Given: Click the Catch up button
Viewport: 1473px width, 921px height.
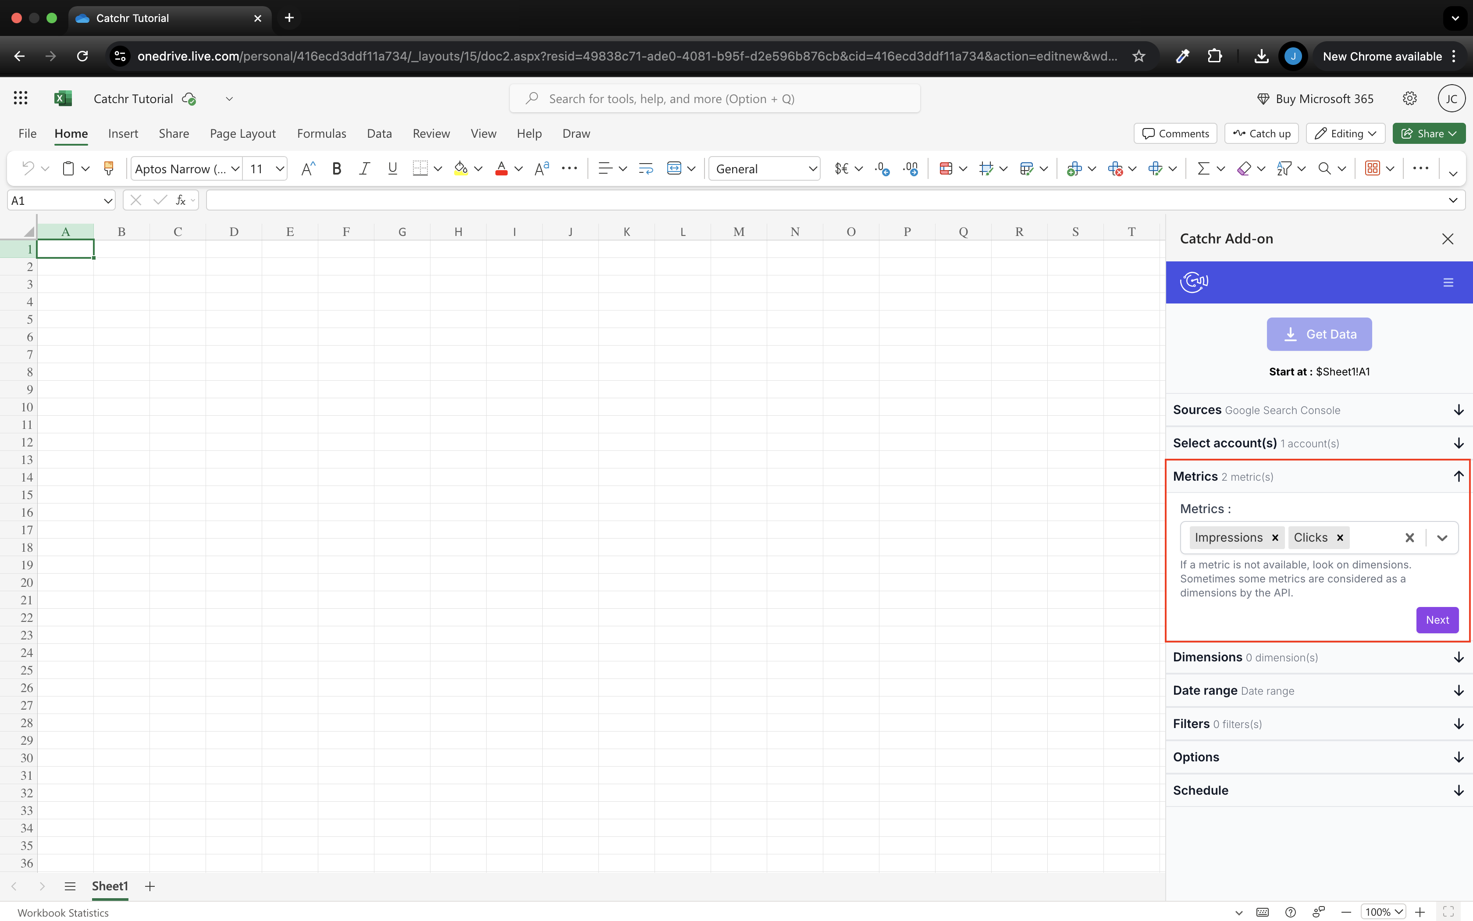Looking at the screenshot, I should 1261,133.
